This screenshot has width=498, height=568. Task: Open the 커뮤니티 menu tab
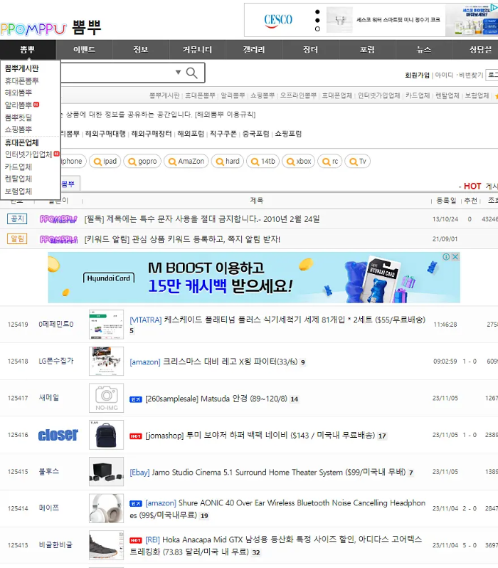tap(197, 50)
